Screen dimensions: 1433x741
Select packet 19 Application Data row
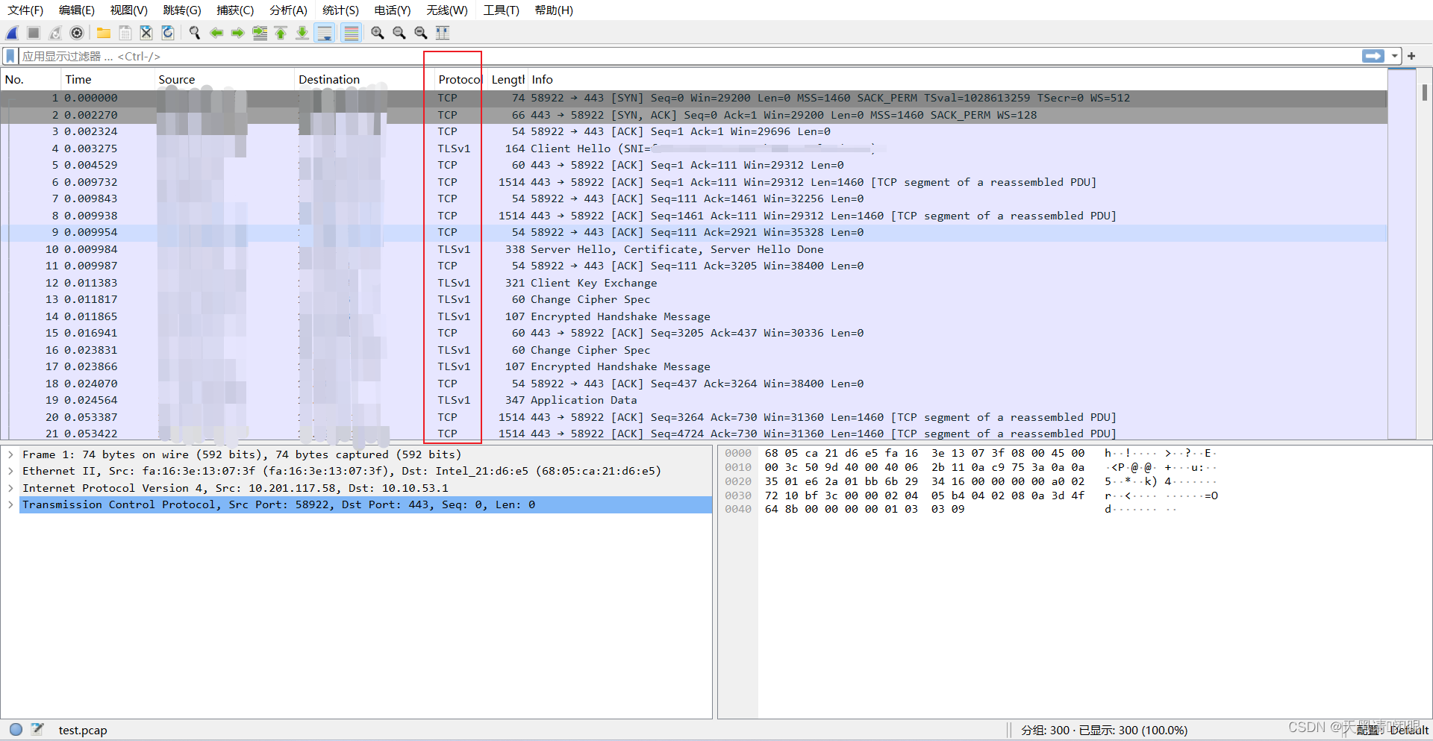pyautogui.click(x=694, y=400)
